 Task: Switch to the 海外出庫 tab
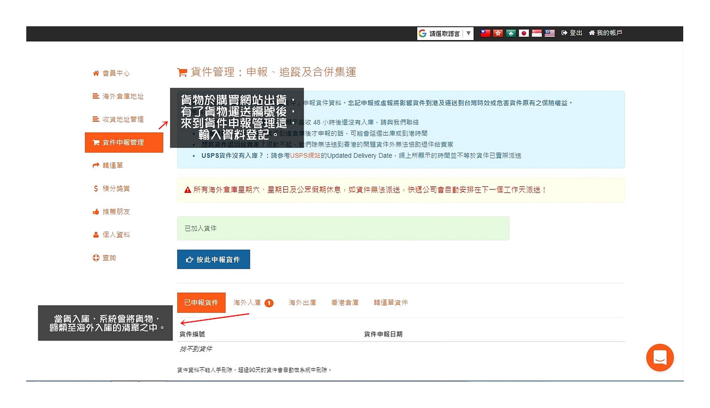[x=302, y=302]
